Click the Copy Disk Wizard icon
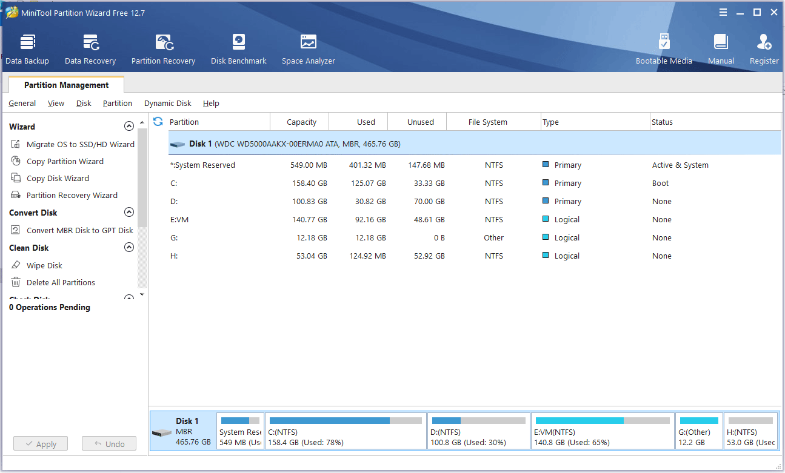The width and height of the screenshot is (785, 473). click(16, 178)
